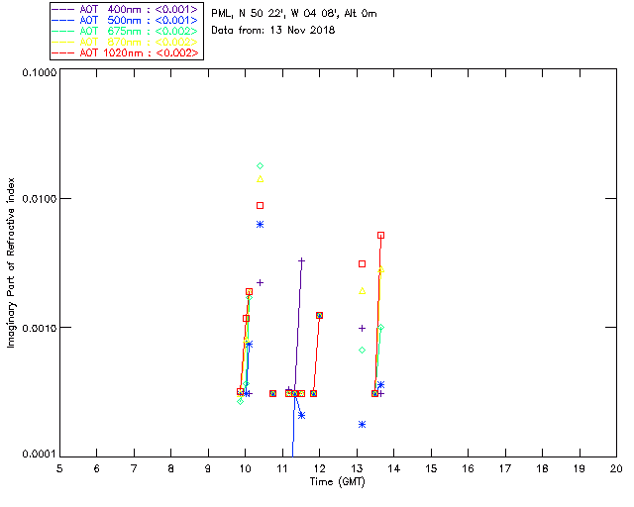The width and height of the screenshot is (634, 507).
Task: Click the 'Imaginary Part of Refractive index' label
Action: tap(11, 262)
